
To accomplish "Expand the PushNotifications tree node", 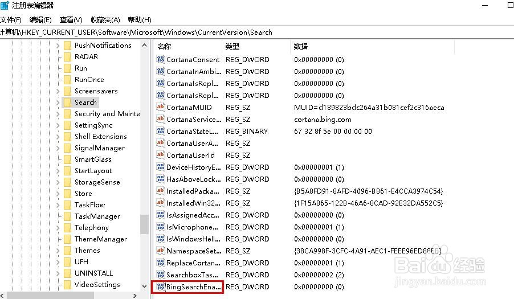I will tap(58, 46).
